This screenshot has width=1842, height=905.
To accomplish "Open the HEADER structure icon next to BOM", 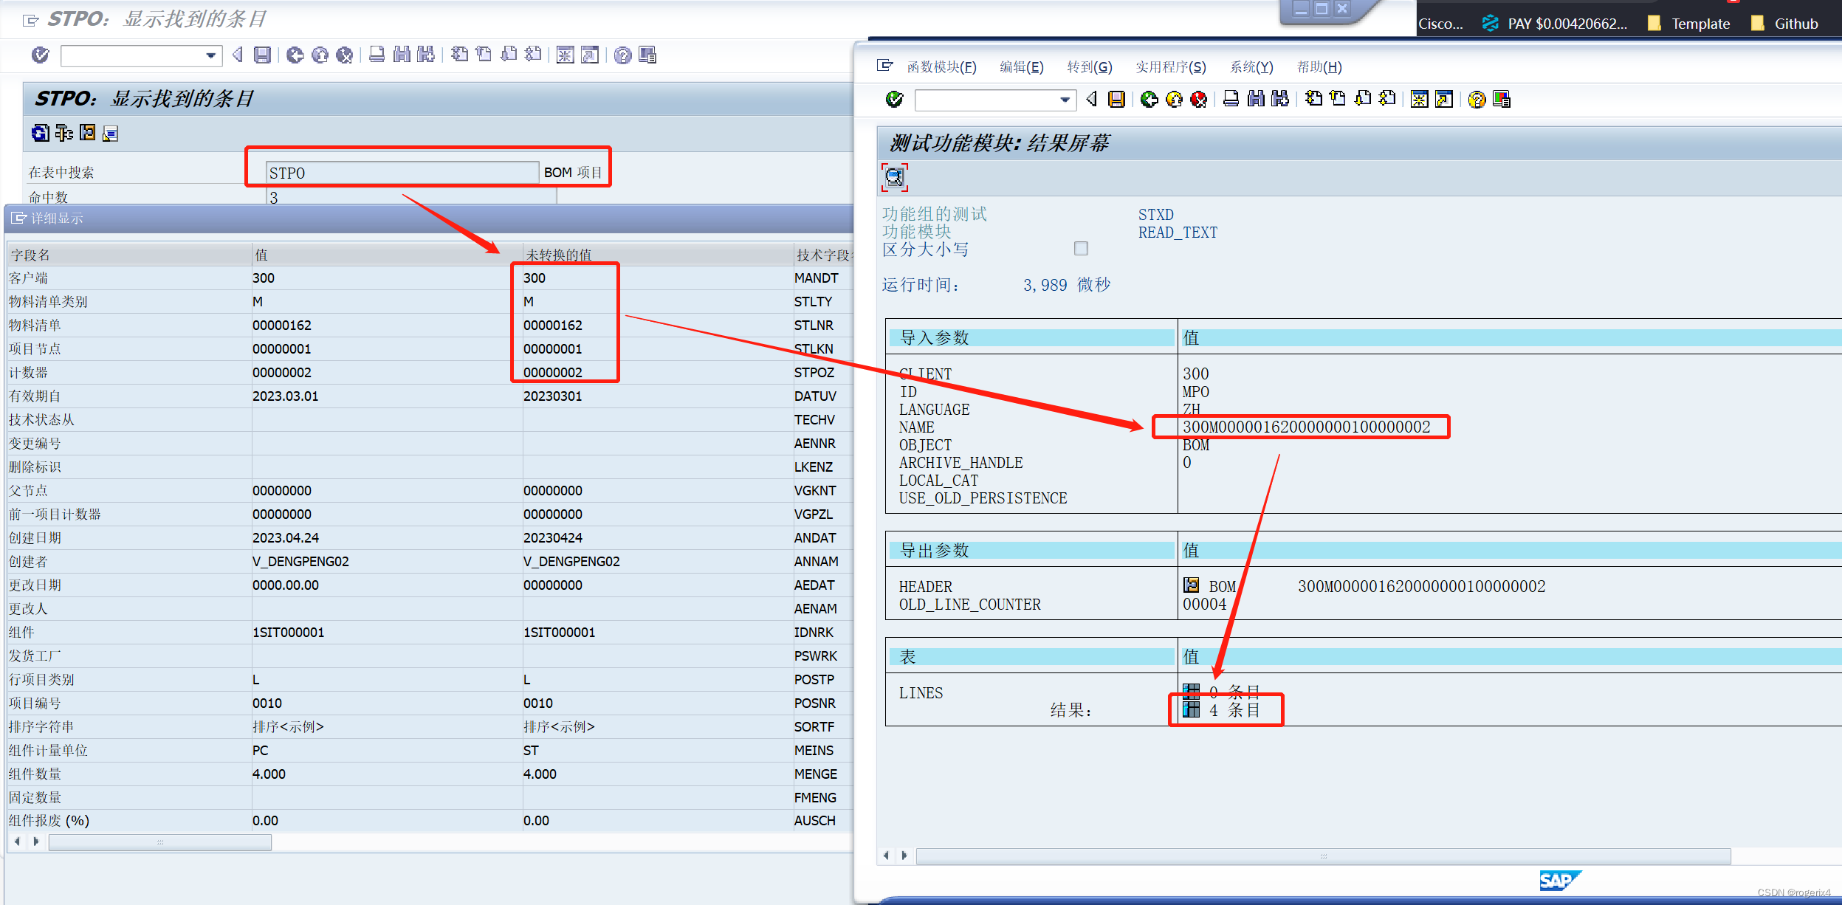I will pos(1191,585).
